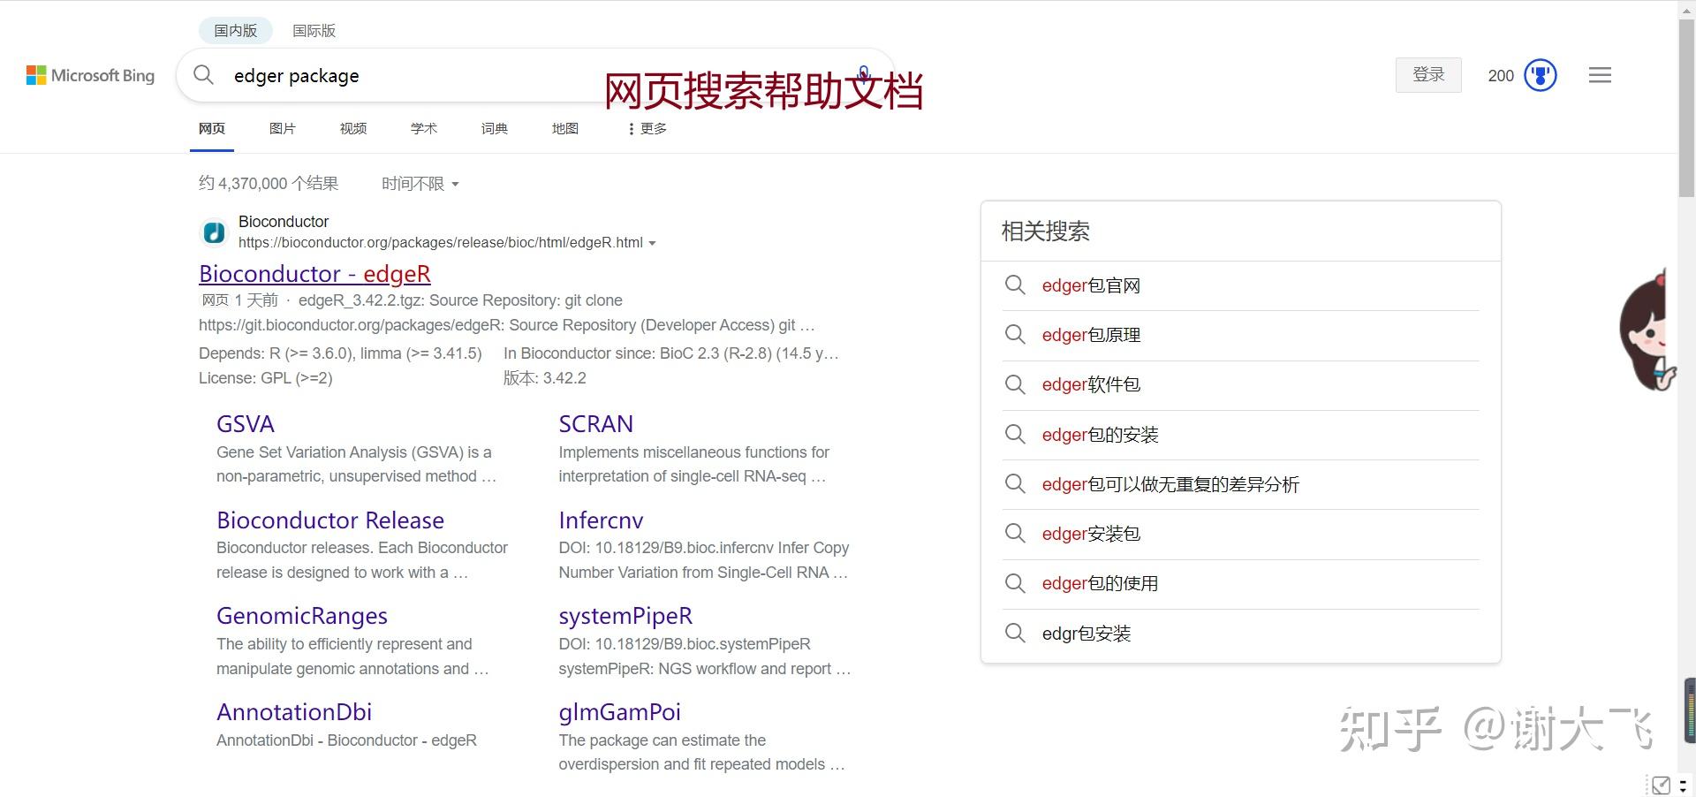
Task: Click the 约 4,370,000 个结果 count
Action: click(x=269, y=184)
